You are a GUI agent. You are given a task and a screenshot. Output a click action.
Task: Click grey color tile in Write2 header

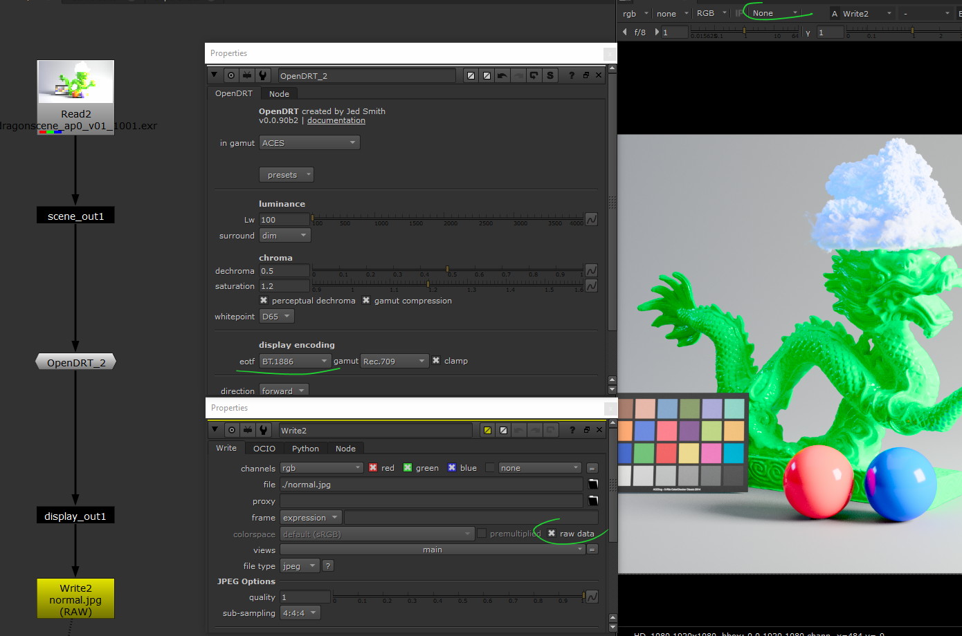(504, 430)
